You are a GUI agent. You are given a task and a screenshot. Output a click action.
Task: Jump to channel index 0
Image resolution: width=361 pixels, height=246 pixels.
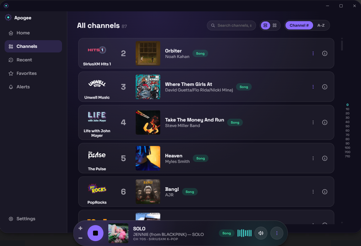click(x=347, y=105)
